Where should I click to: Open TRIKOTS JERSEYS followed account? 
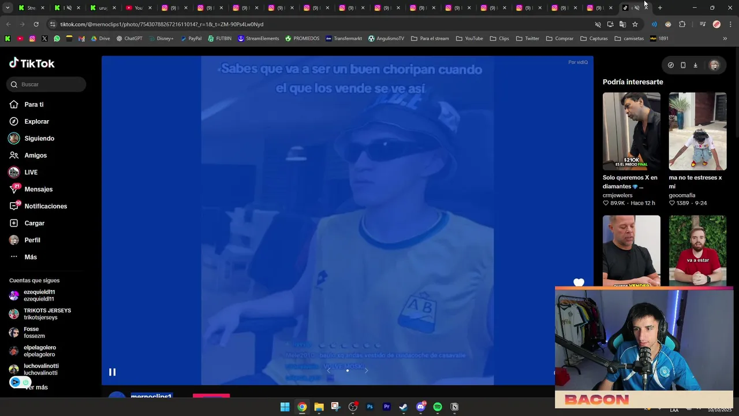[x=40, y=314]
